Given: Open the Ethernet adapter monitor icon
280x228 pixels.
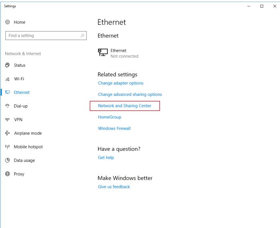Looking at the screenshot, I should (103, 52).
